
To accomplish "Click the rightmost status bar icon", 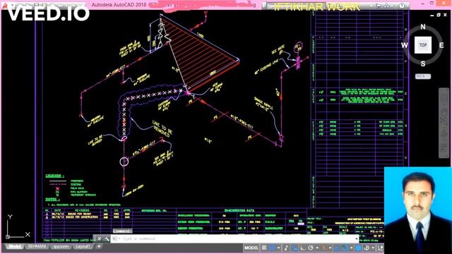I will click(x=381, y=248).
